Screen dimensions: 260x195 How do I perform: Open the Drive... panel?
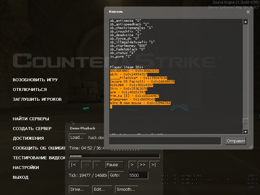(x=79, y=189)
